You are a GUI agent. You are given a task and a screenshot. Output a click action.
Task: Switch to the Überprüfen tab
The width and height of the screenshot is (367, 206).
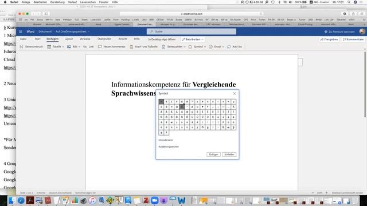point(104,39)
